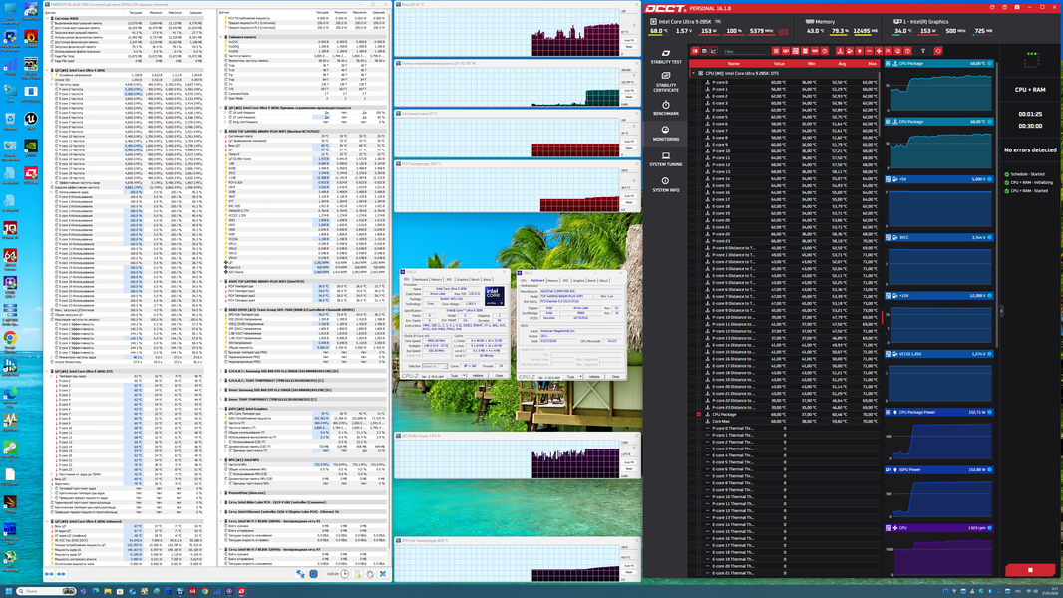Viewport: 1063px width, 598px height.
Task: Open Stability Certificate in OCCT sidebar
Action: coord(666,82)
